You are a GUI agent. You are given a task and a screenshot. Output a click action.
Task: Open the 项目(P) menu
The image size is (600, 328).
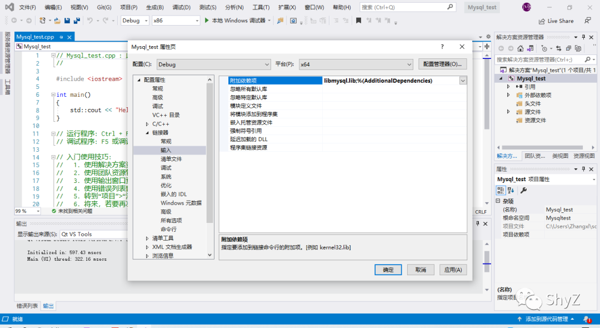click(128, 7)
